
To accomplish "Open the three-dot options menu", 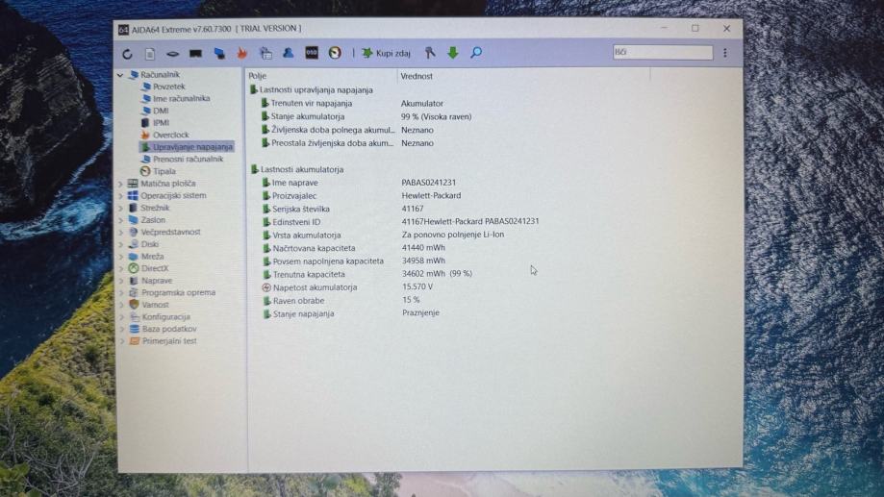I will pyautogui.click(x=725, y=53).
